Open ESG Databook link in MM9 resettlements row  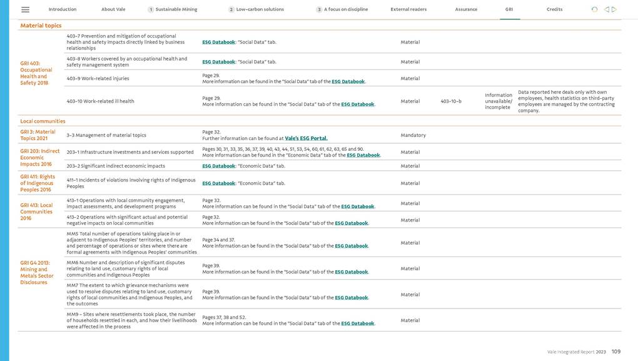pos(357,323)
